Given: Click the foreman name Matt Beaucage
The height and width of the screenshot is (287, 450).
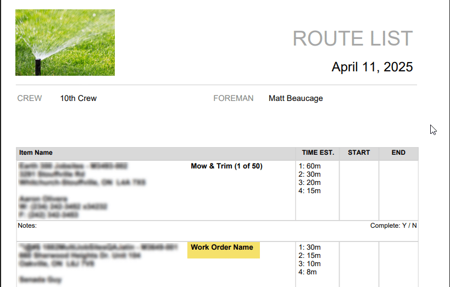Looking at the screenshot, I should (x=296, y=98).
